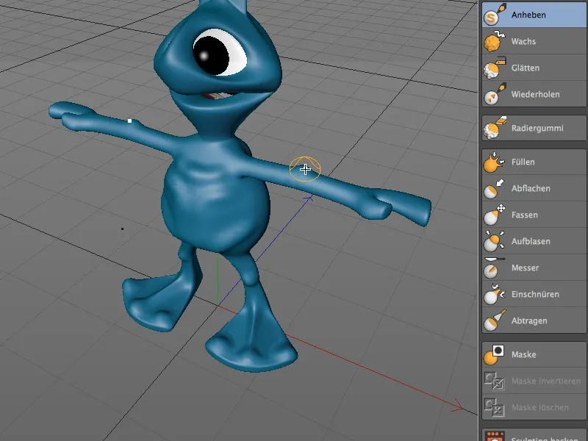Select the Wachs brush icon
The width and height of the screenshot is (588, 441).
tap(494, 41)
